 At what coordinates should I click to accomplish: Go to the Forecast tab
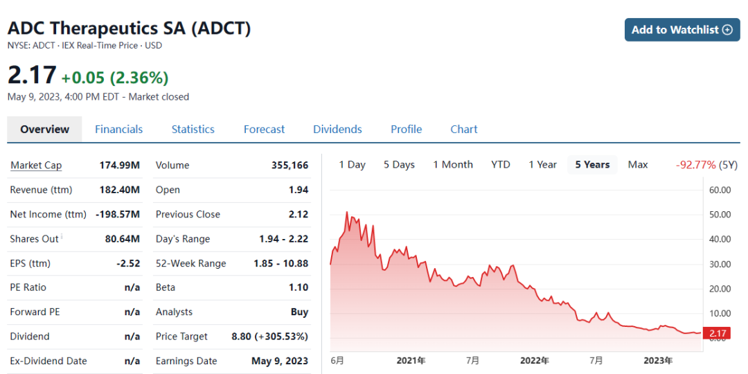[x=264, y=130]
